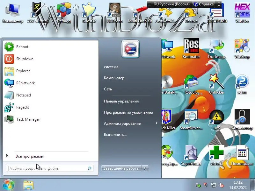Launch the AVZ antivirus shortcut
The image size is (255, 191).
coord(38,13)
